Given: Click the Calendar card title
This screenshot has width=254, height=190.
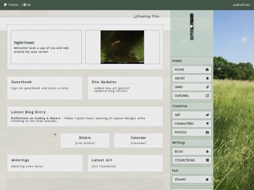Looking at the screenshot, I should (138, 138).
